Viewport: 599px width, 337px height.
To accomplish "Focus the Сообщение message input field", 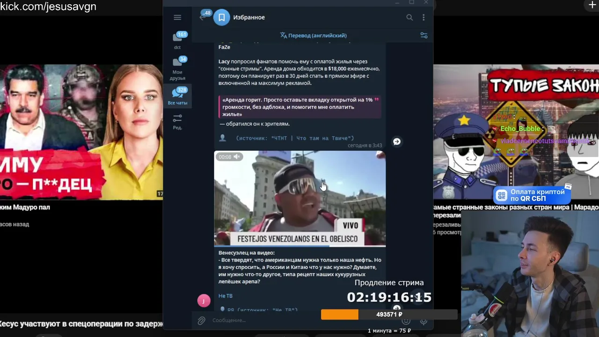I will pyautogui.click(x=264, y=320).
